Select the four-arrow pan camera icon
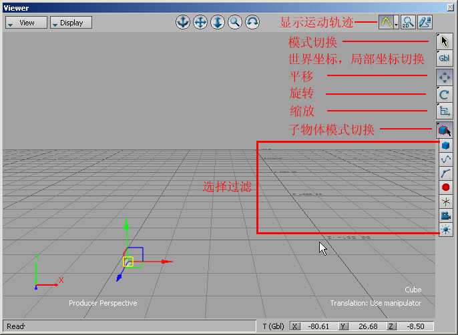This screenshot has width=458, height=335. (x=200, y=22)
